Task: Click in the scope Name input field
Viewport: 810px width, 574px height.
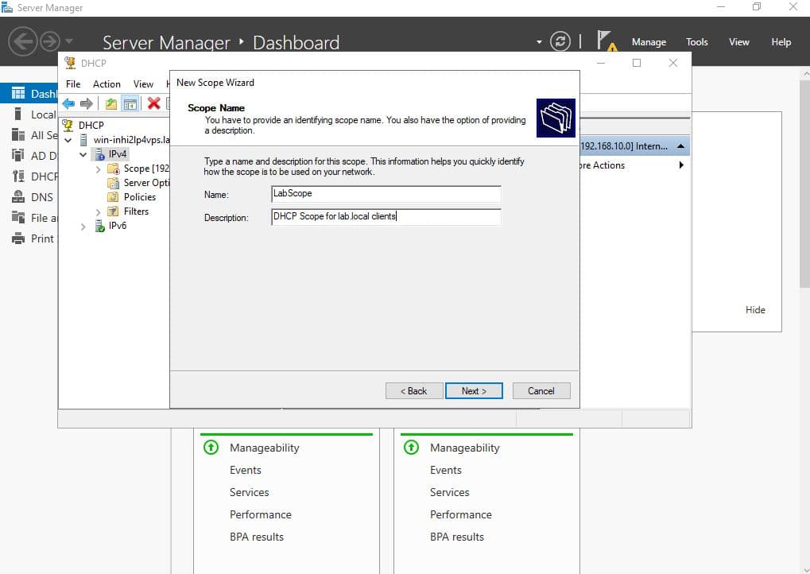Action: coord(386,193)
